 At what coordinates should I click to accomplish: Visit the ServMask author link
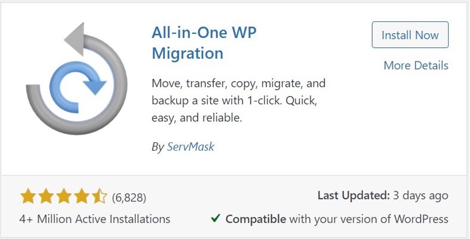pyautogui.click(x=190, y=147)
